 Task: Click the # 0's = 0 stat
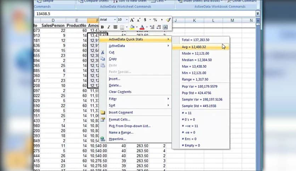pos(201,119)
